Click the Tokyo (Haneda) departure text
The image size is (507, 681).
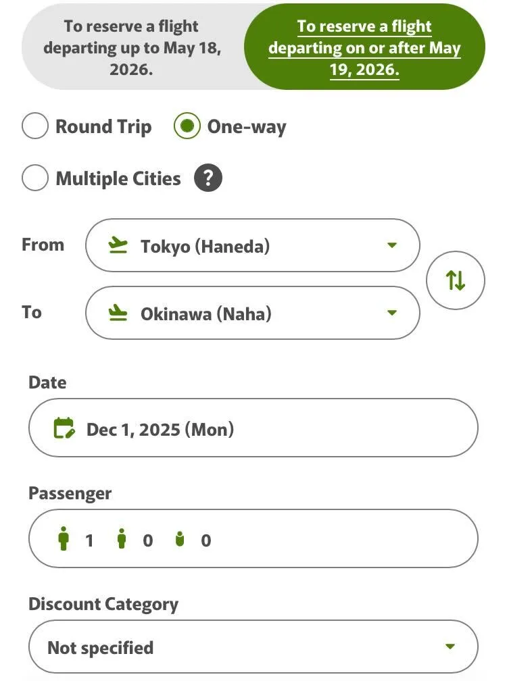tap(205, 247)
